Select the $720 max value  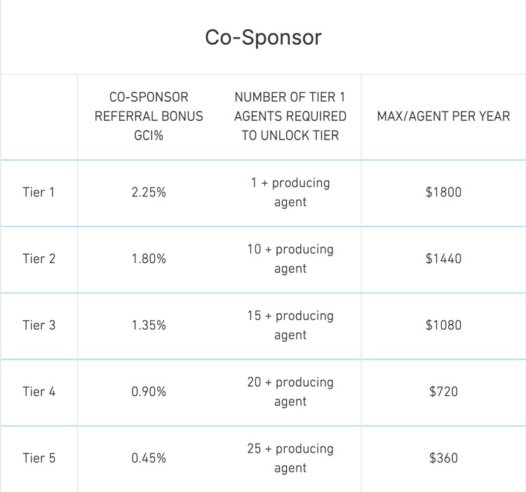[x=443, y=392]
